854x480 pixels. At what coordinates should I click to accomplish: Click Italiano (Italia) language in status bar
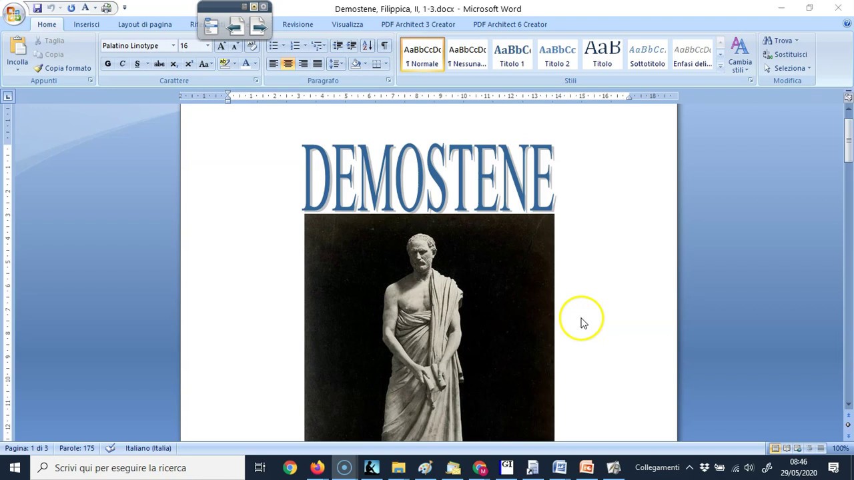148,448
